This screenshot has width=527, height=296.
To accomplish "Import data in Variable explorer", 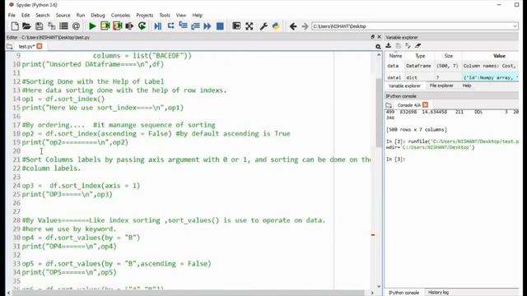I will click(389, 46).
